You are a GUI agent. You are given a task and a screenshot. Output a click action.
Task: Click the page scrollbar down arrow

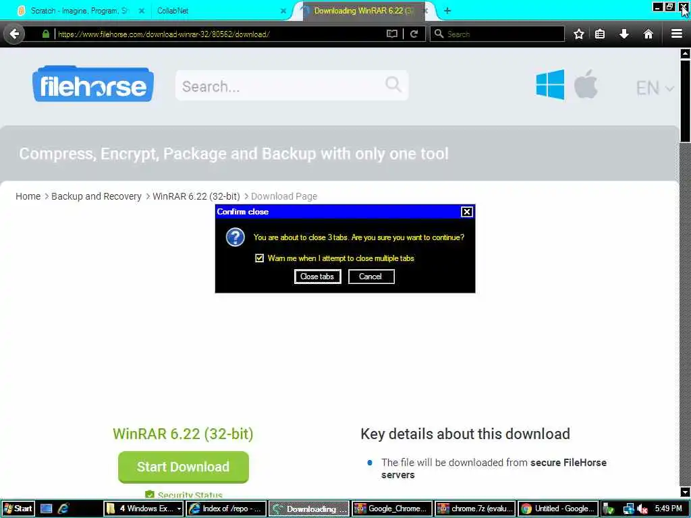(x=686, y=492)
